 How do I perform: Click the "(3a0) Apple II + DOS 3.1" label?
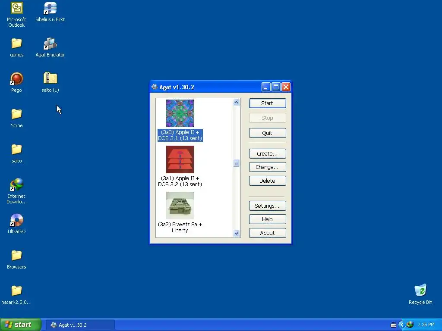point(180,135)
